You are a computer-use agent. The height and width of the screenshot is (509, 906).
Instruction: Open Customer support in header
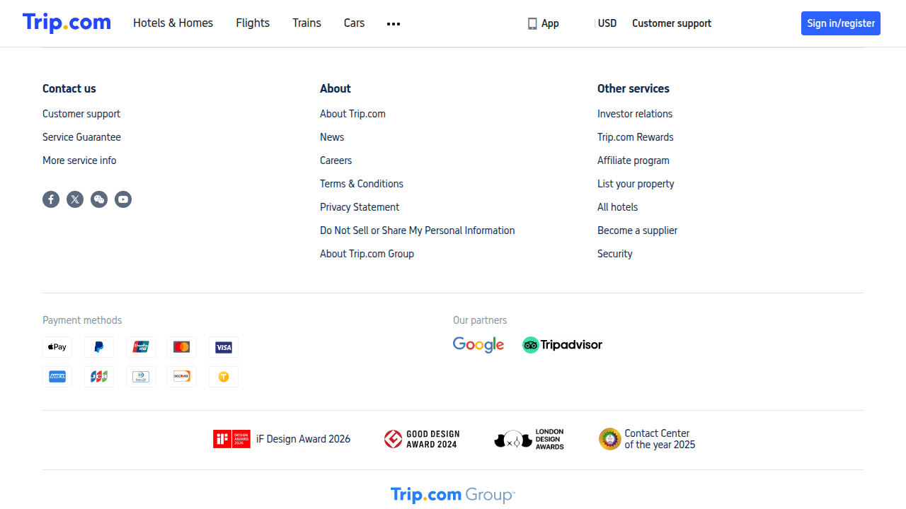672,23
